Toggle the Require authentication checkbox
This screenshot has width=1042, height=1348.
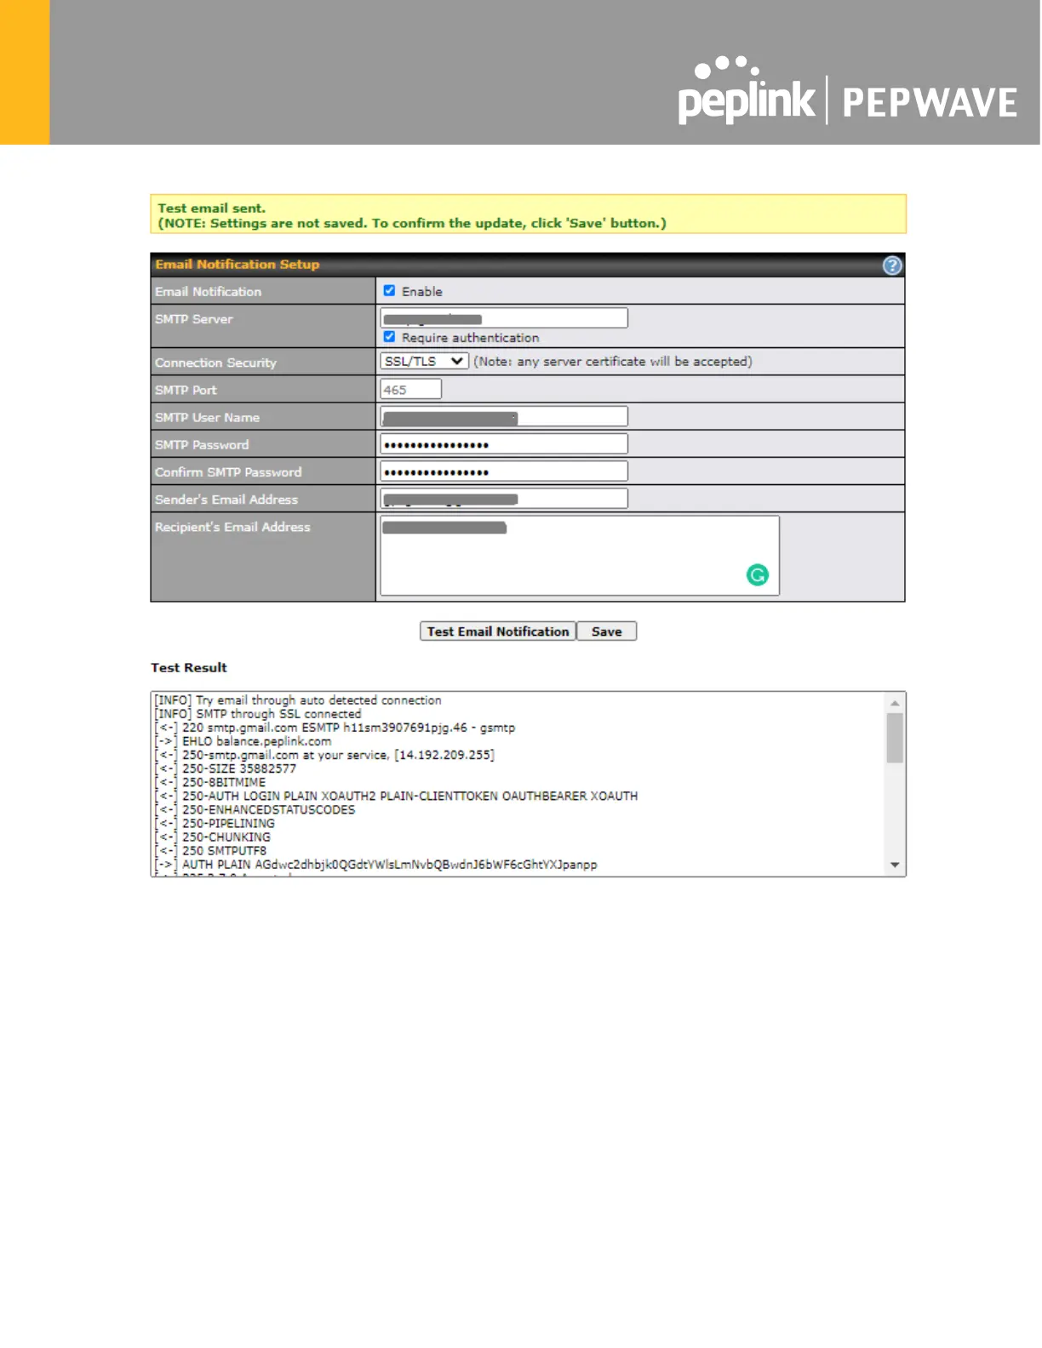click(x=389, y=337)
